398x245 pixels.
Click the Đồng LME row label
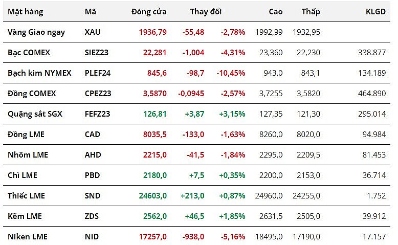(26, 135)
